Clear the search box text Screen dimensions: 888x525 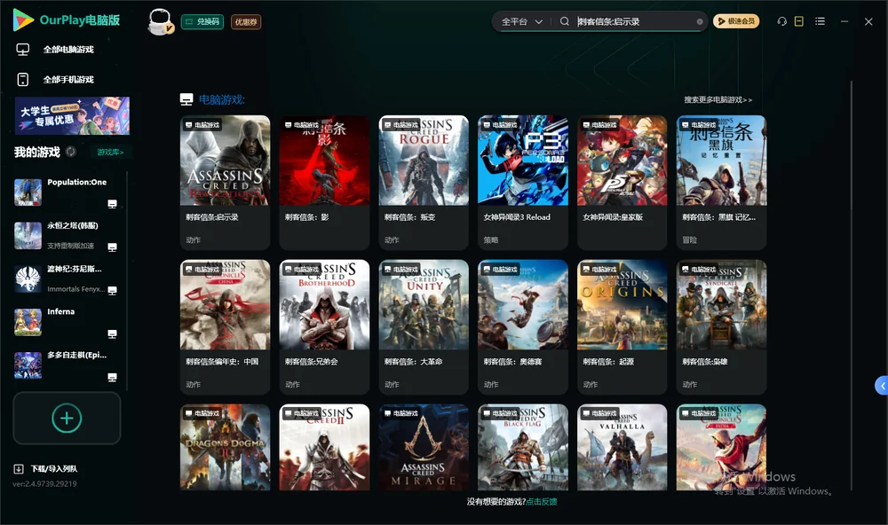(x=700, y=21)
